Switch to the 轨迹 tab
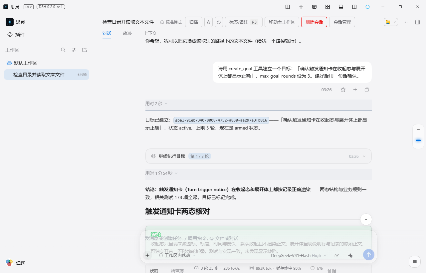Image resolution: width=426 pixels, height=273 pixels. click(x=127, y=33)
